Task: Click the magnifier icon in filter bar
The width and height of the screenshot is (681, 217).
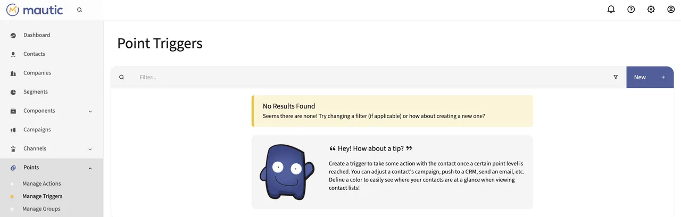Action: click(x=121, y=77)
